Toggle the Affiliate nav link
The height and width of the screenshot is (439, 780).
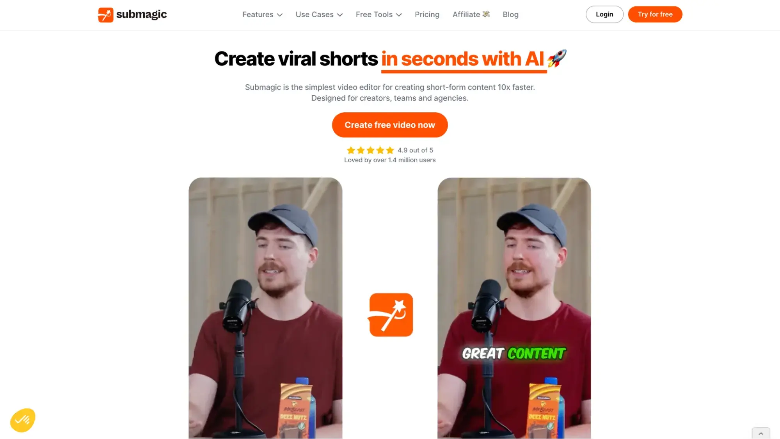tap(470, 14)
